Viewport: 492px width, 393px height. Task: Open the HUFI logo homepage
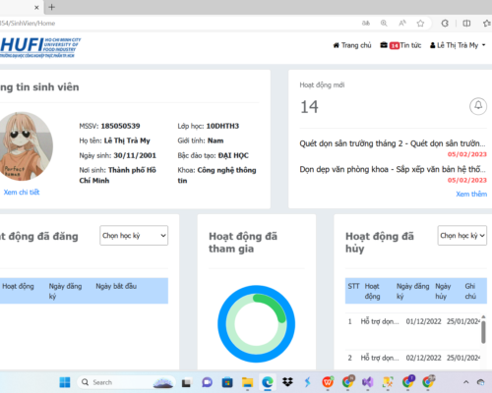click(39, 48)
